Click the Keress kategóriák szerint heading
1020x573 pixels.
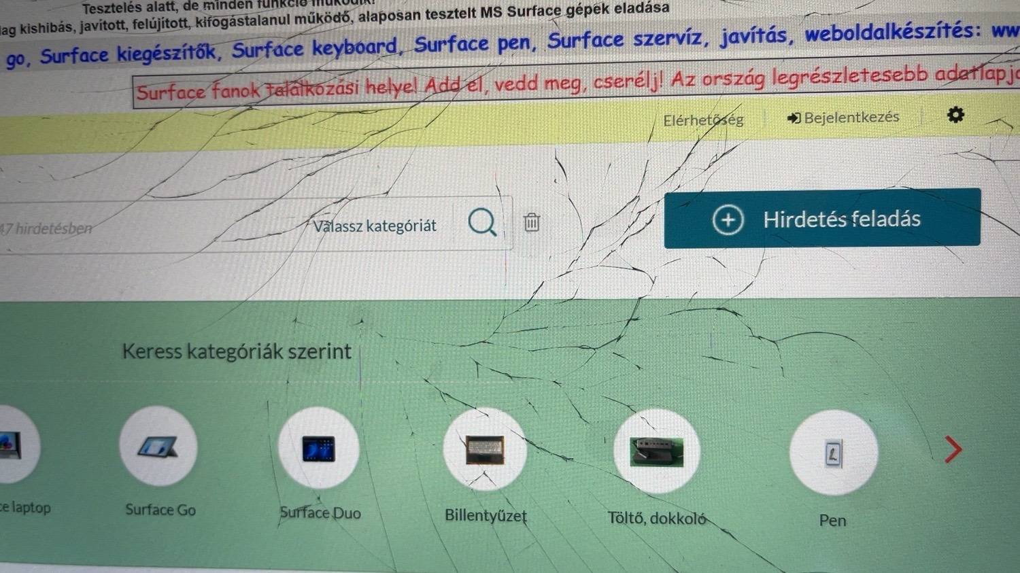click(237, 351)
